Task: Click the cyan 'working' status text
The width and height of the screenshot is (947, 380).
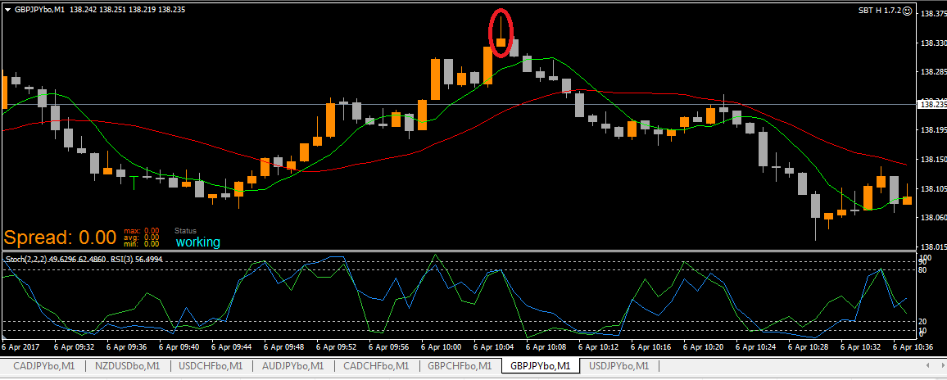Action: (198, 242)
